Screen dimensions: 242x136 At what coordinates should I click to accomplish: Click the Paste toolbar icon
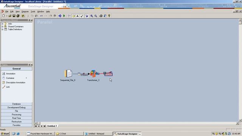pos(36,16)
